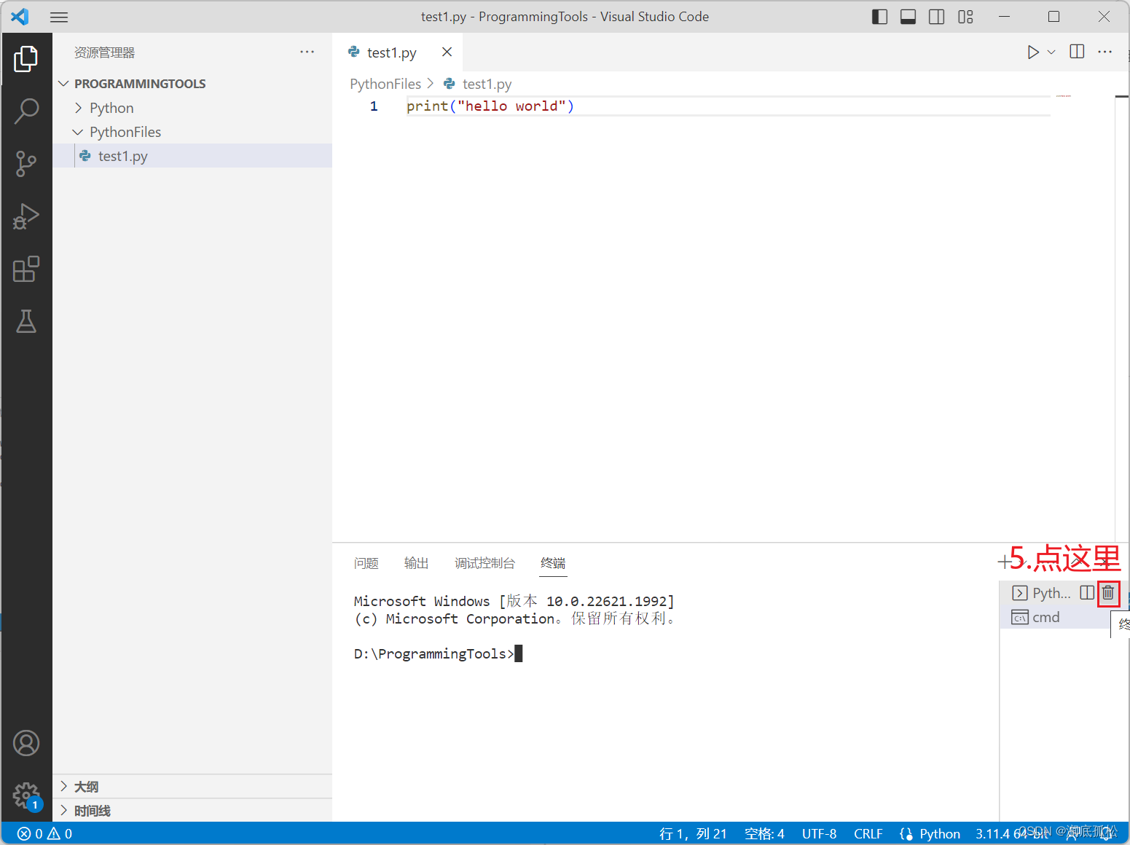Select the test1.py editor tab

[397, 52]
